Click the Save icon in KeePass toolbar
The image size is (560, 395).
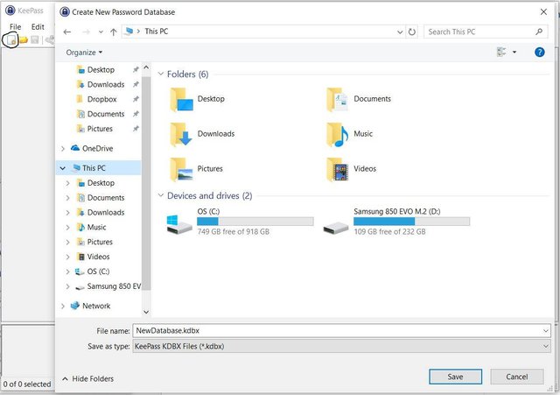35,39
